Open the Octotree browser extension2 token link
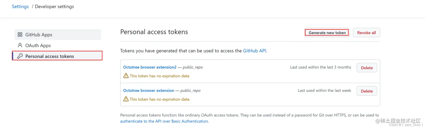425x128 pixels. (150, 67)
